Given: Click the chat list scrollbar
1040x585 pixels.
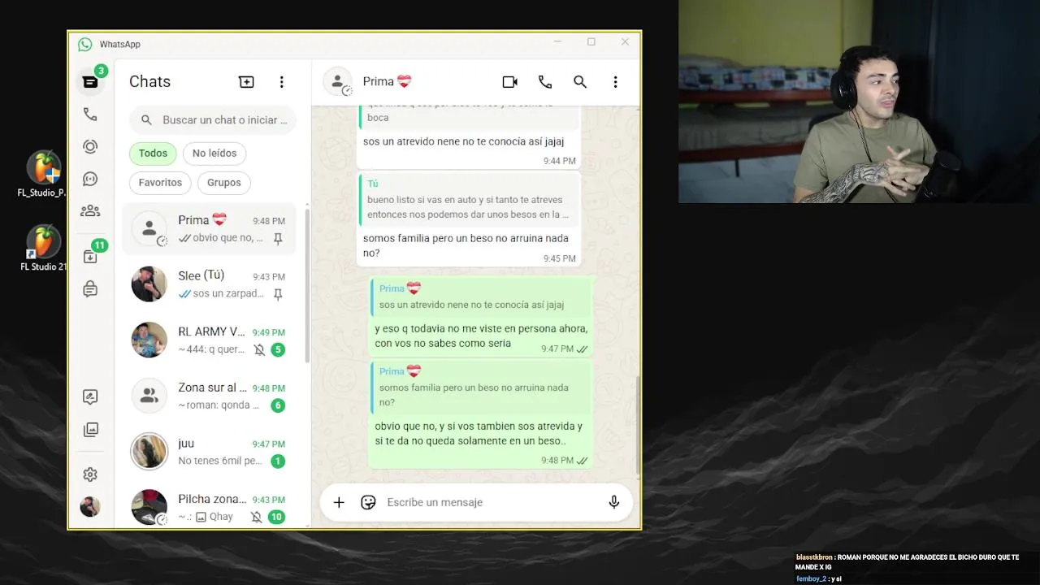Looking at the screenshot, I should click(x=307, y=284).
